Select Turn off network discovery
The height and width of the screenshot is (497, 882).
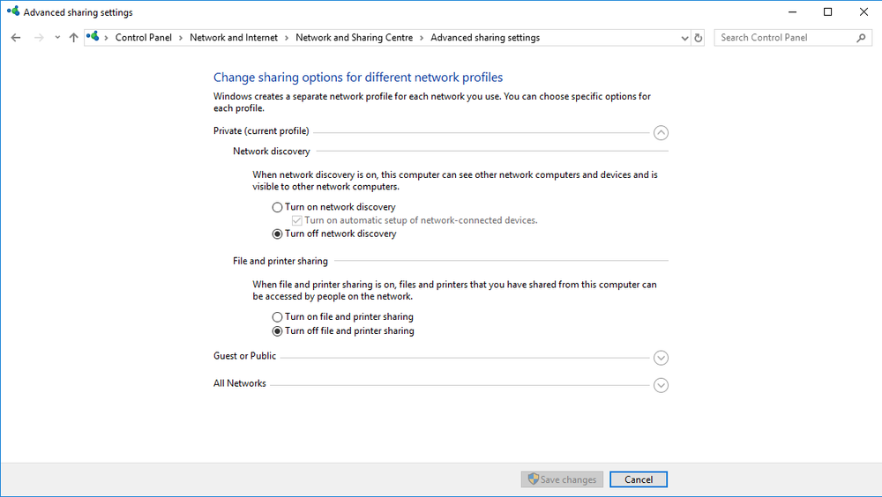(x=277, y=234)
